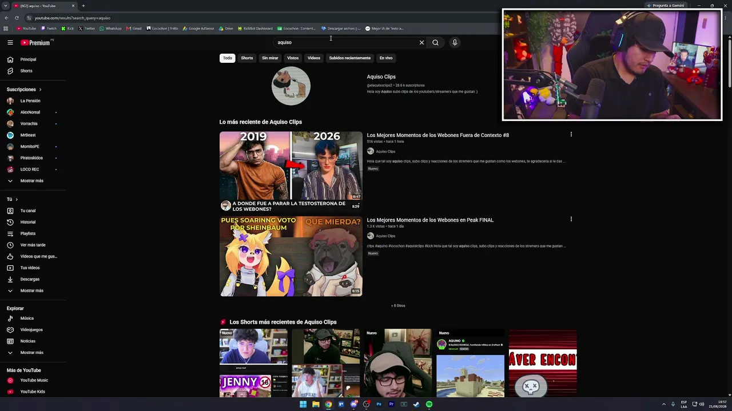The height and width of the screenshot is (411, 732).
Task: Open Principal home in sidebar
Action: [x=28, y=59]
